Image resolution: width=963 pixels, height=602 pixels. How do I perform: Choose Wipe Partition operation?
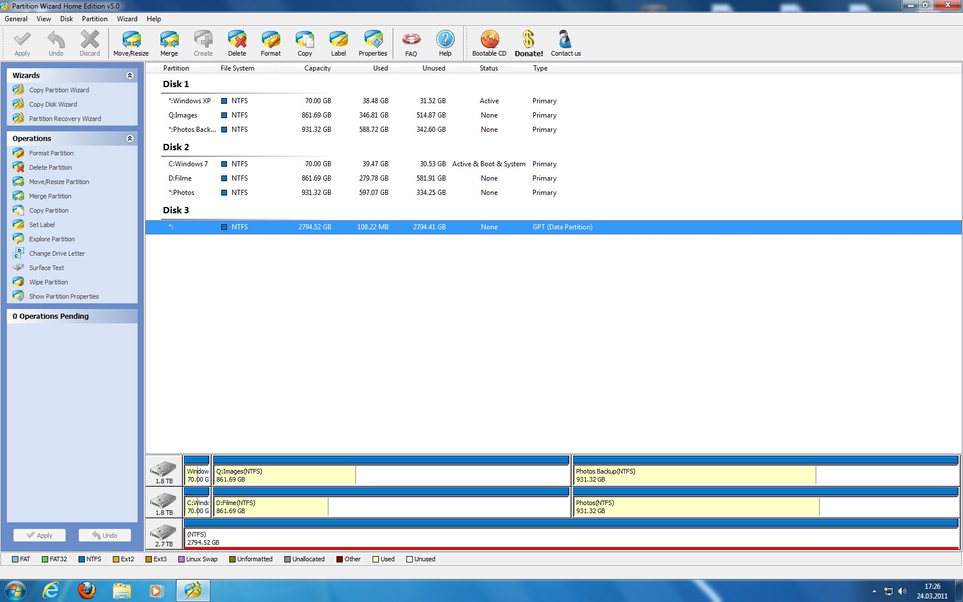click(x=48, y=282)
